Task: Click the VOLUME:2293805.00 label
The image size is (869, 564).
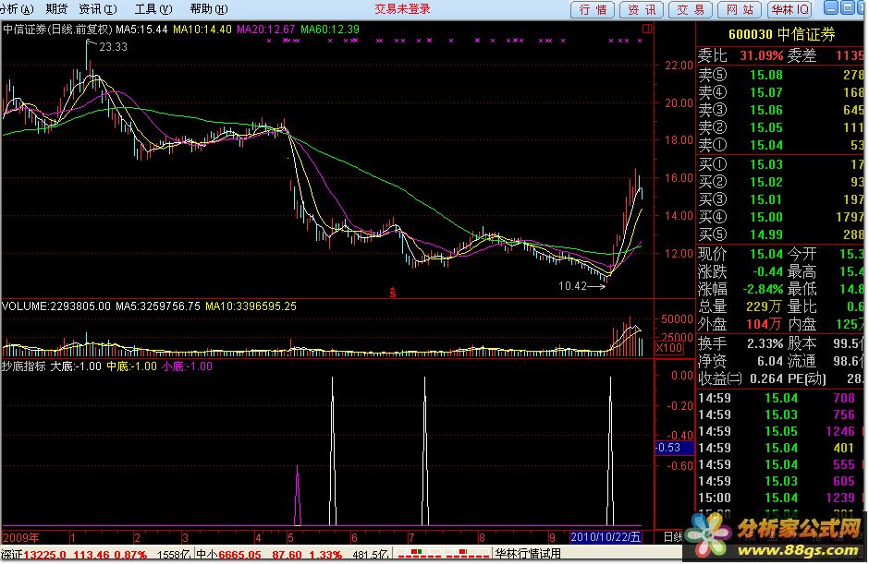Action: (x=56, y=306)
